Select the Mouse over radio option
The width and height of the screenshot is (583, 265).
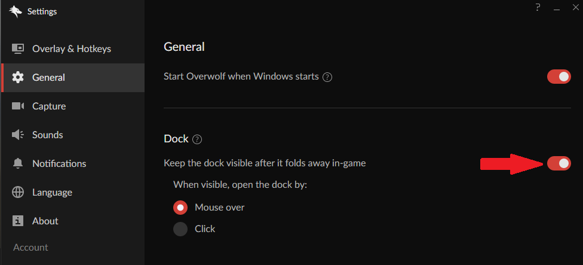[x=180, y=208]
